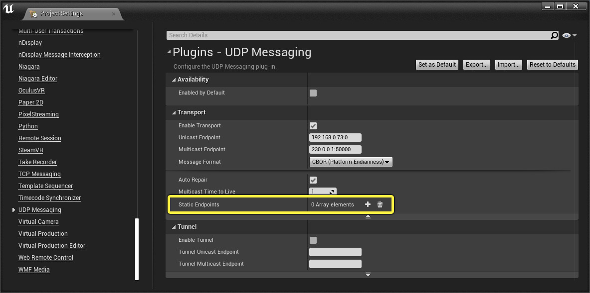
Task: Open TCP Messaging settings
Action: 39,174
